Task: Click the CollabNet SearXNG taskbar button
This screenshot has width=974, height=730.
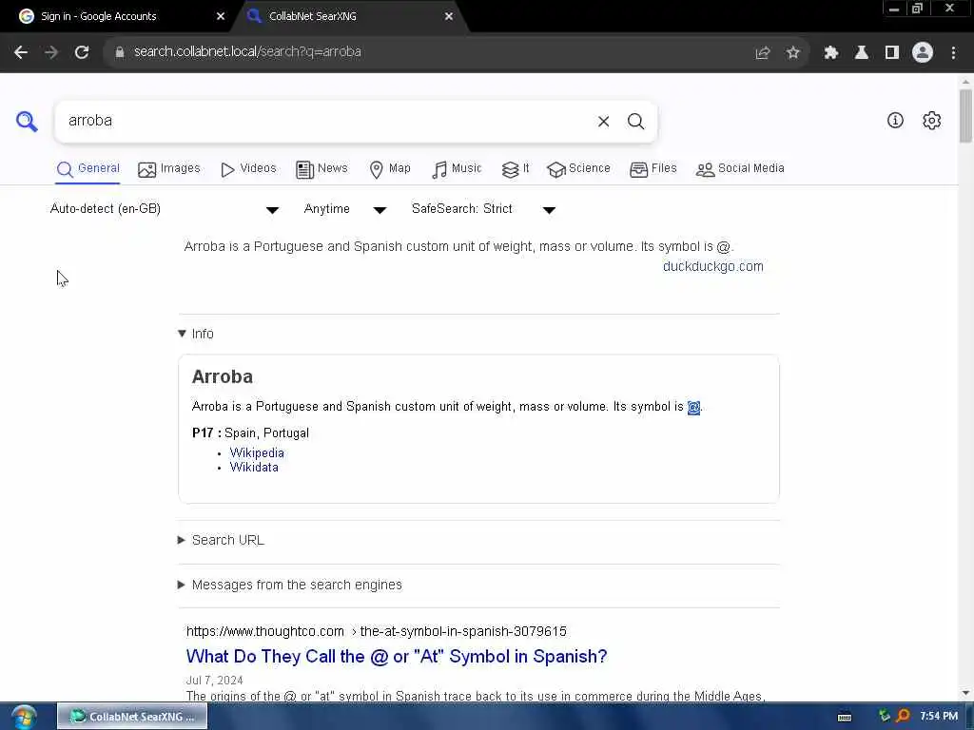Action: tap(132, 717)
